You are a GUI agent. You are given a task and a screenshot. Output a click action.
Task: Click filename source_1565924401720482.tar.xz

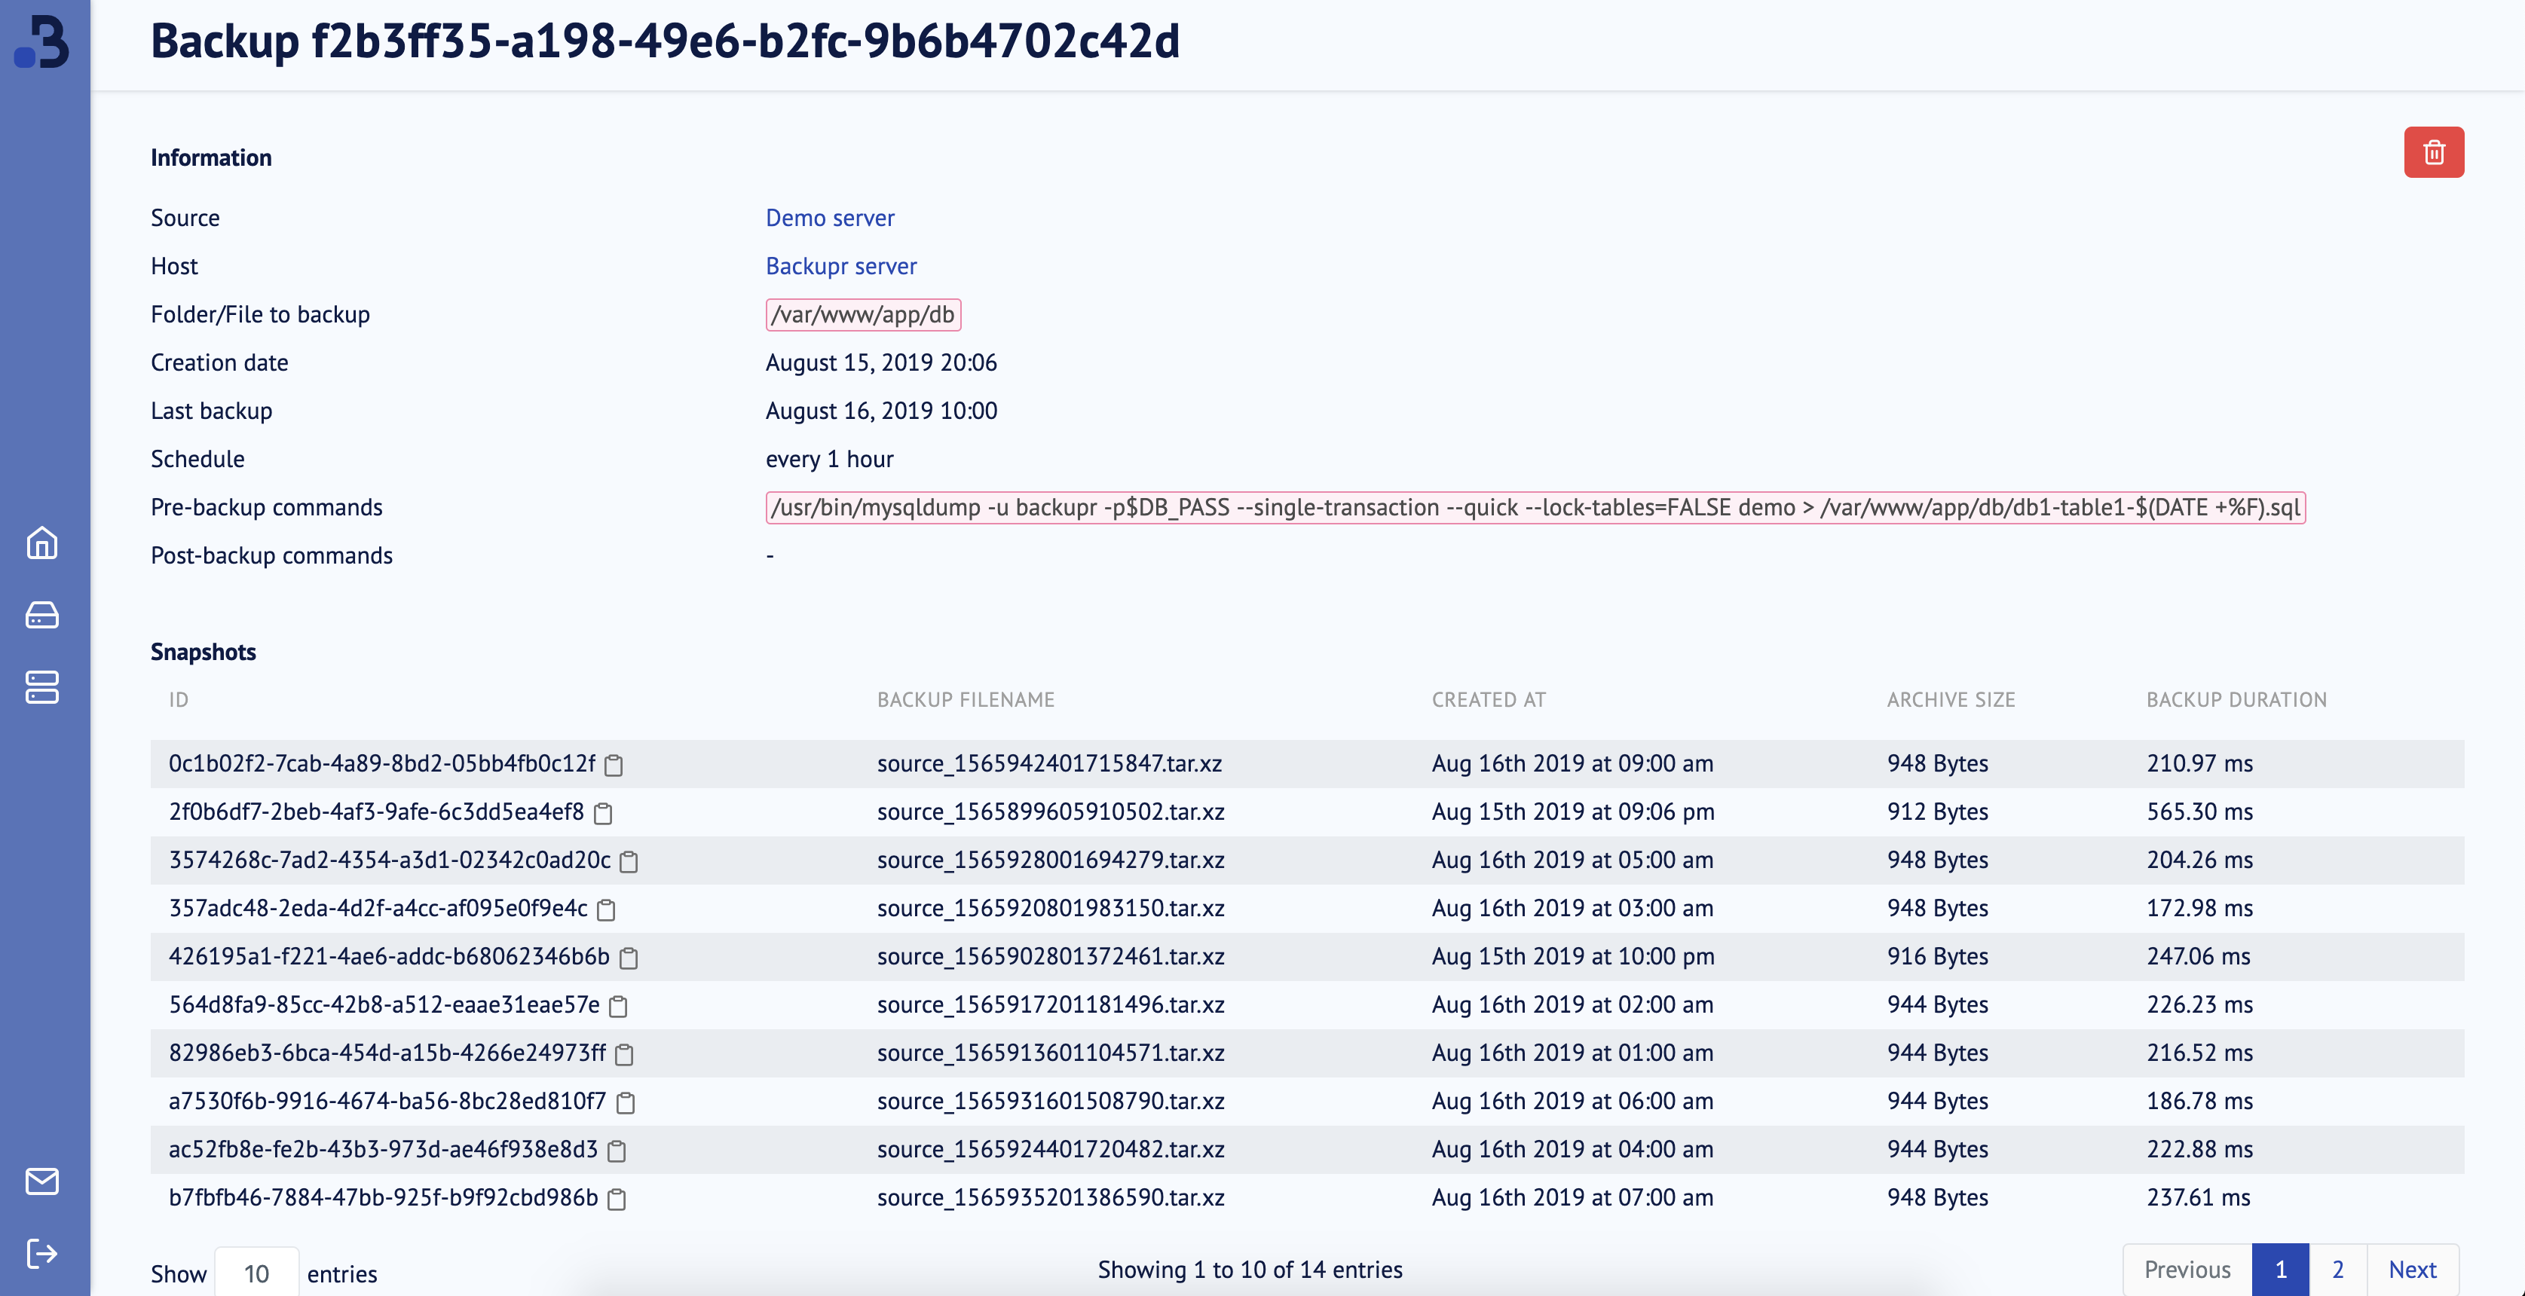[1051, 1148]
